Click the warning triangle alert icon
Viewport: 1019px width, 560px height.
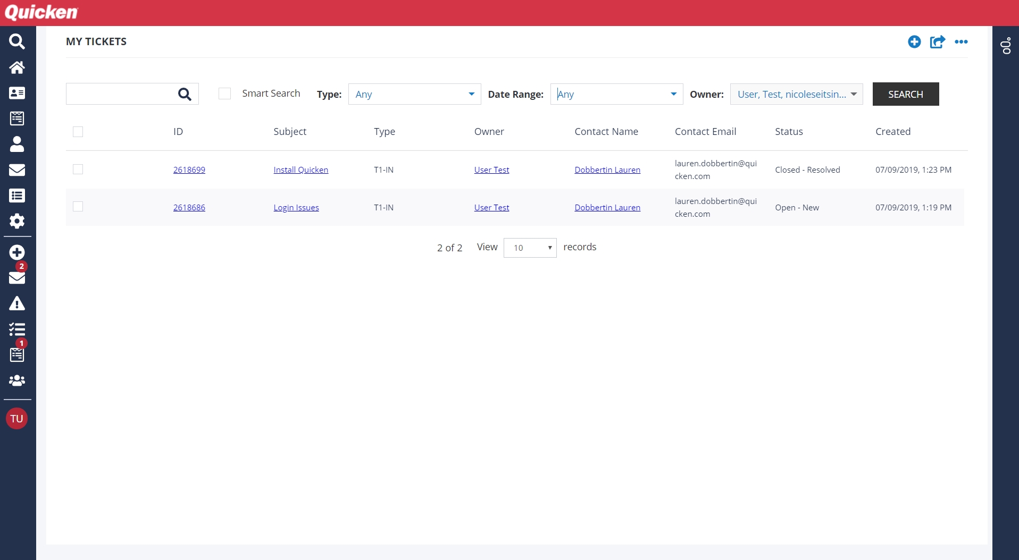point(17,304)
